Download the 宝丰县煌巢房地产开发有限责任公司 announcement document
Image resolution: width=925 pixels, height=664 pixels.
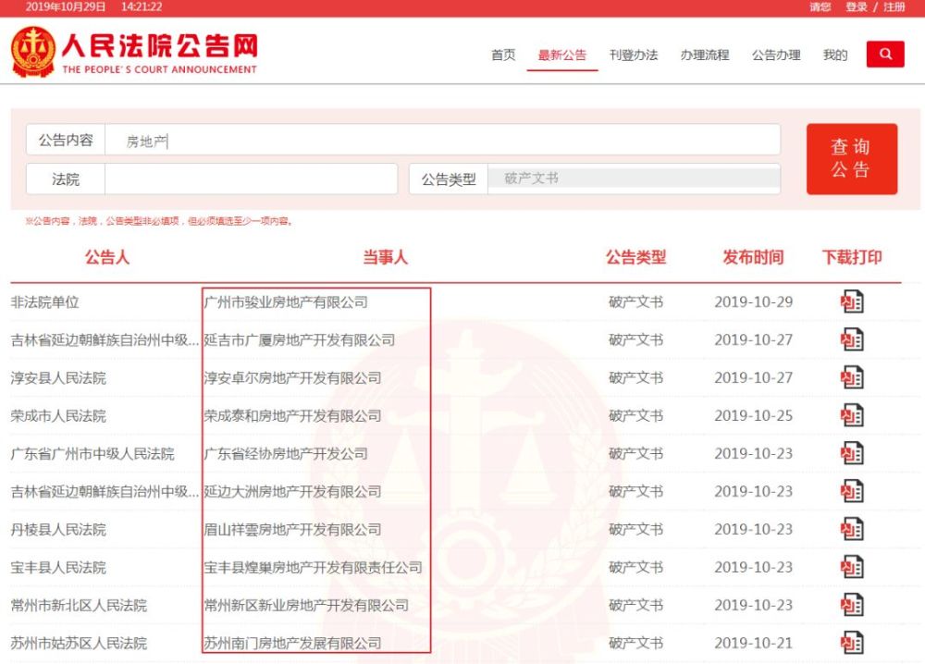point(852,567)
